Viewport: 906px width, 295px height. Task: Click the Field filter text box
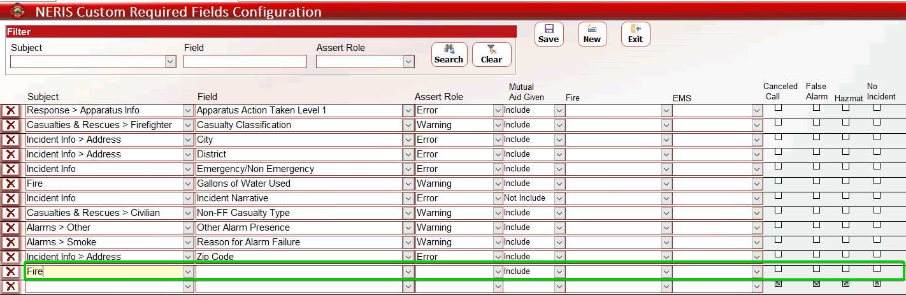pyautogui.click(x=245, y=61)
